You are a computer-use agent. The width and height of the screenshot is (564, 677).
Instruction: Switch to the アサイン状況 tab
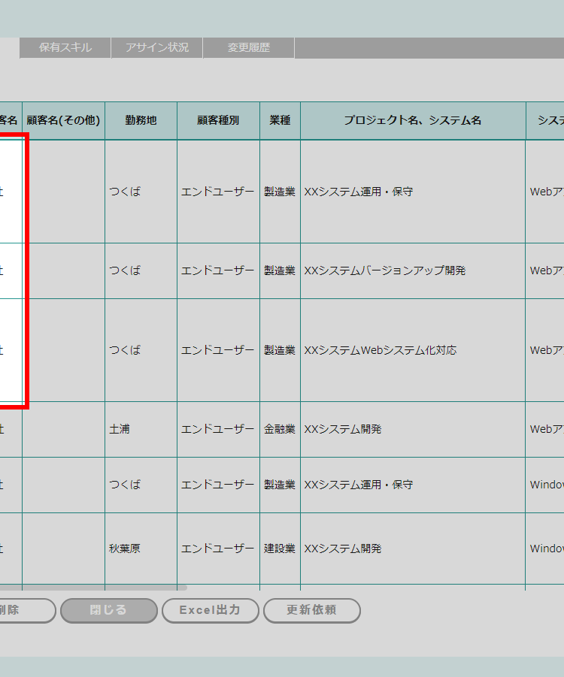click(157, 47)
